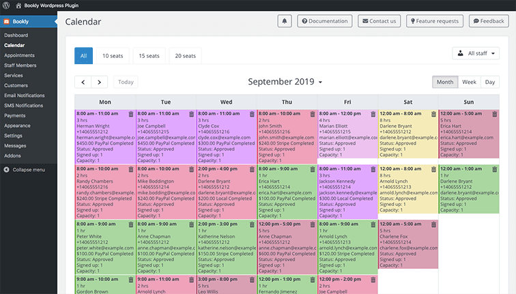Select the All seats tab
Image resolution: width=516 pixels, height=294 pixels.
(x=83, y=55)
